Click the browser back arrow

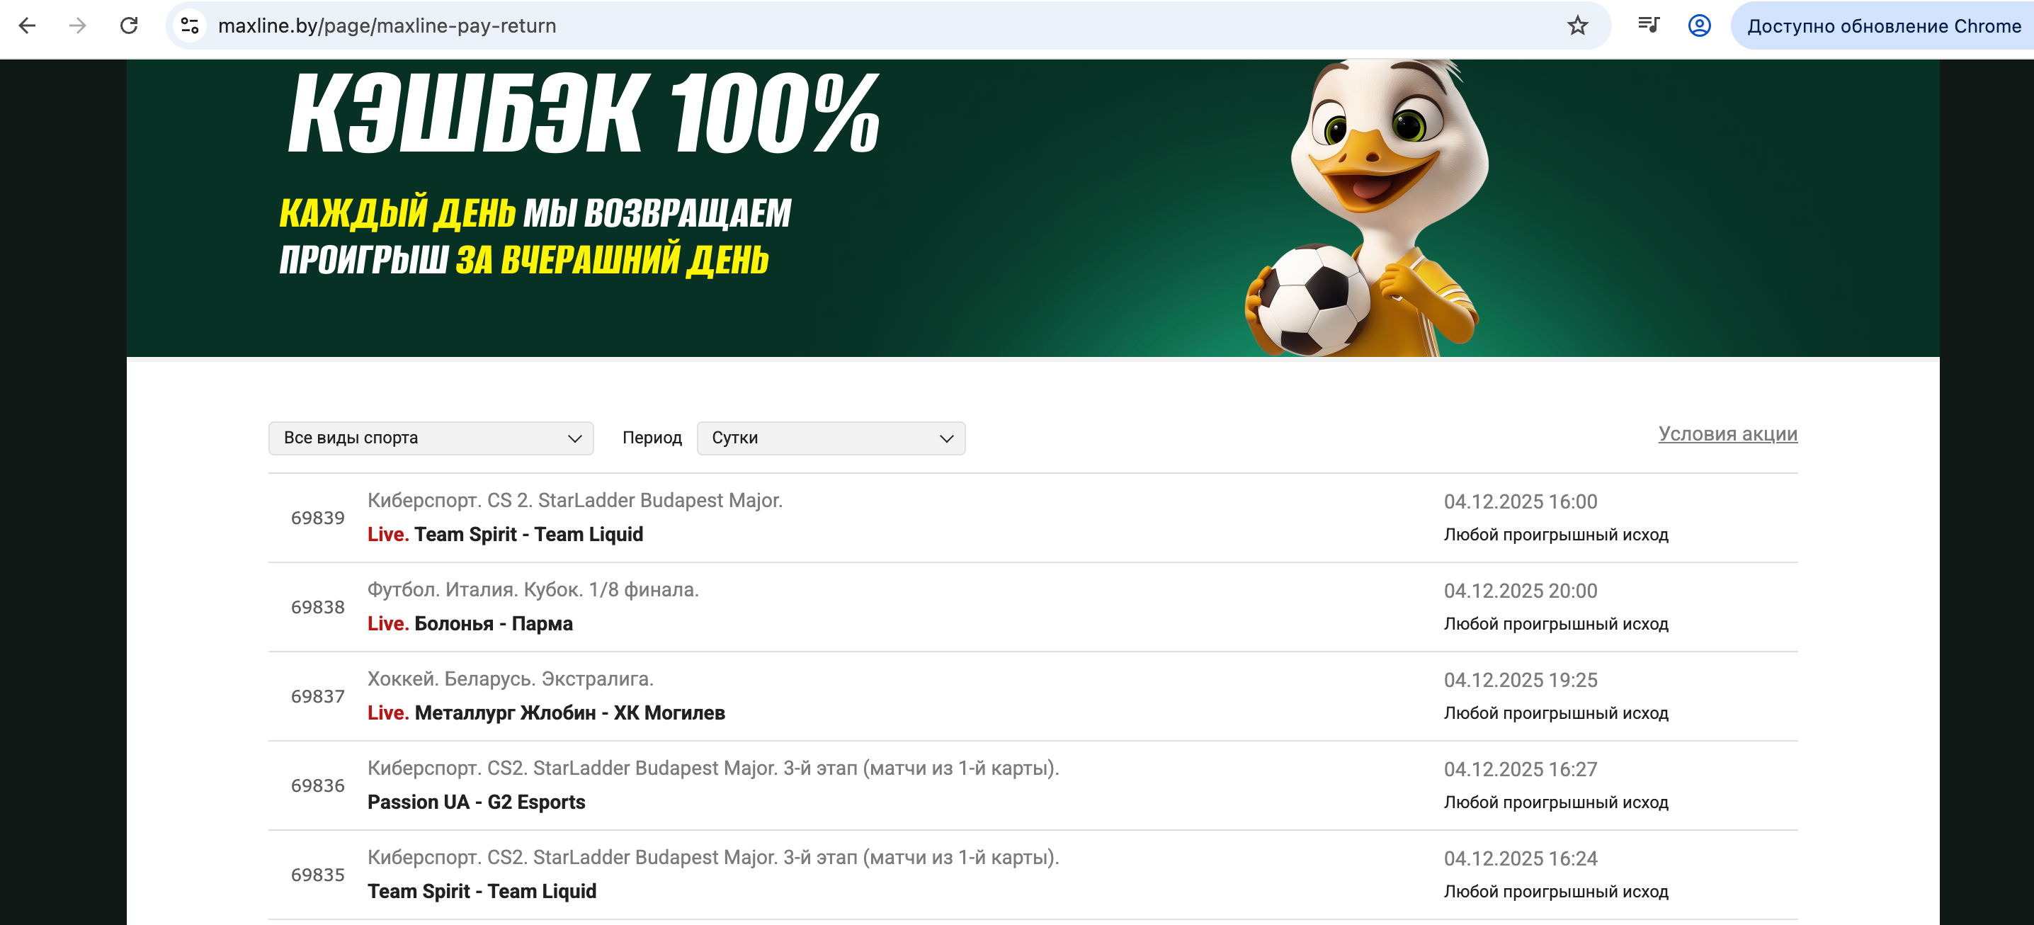28,25
